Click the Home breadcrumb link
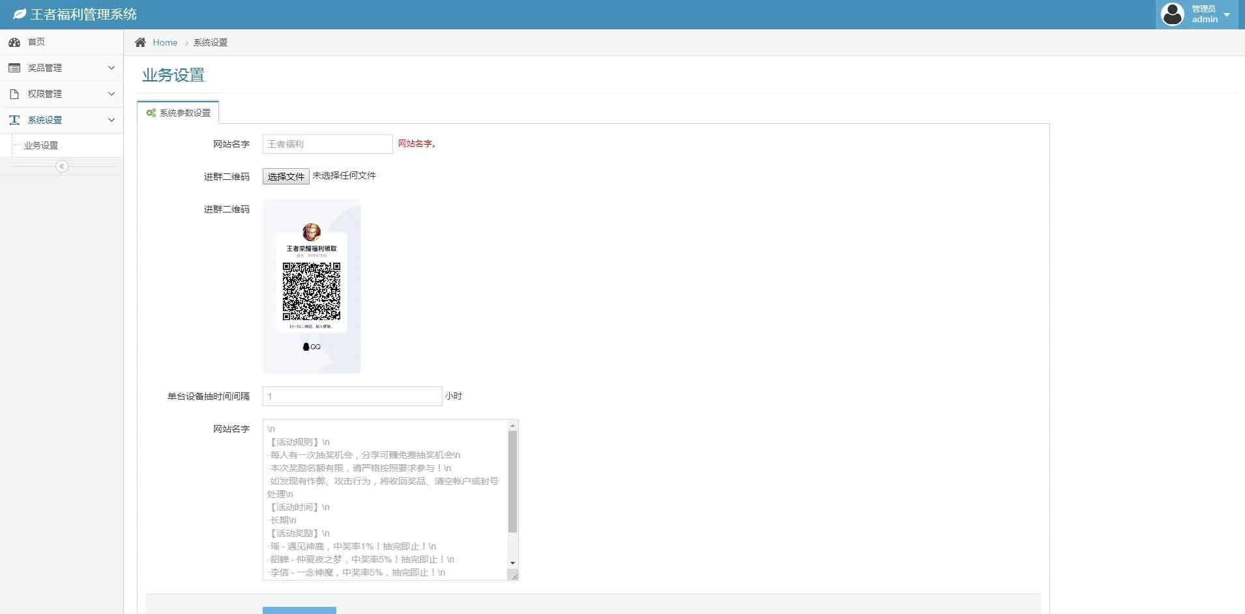The height and width of the screenshot is (614, 1245). pyautogui.click(x=166, y=42)
